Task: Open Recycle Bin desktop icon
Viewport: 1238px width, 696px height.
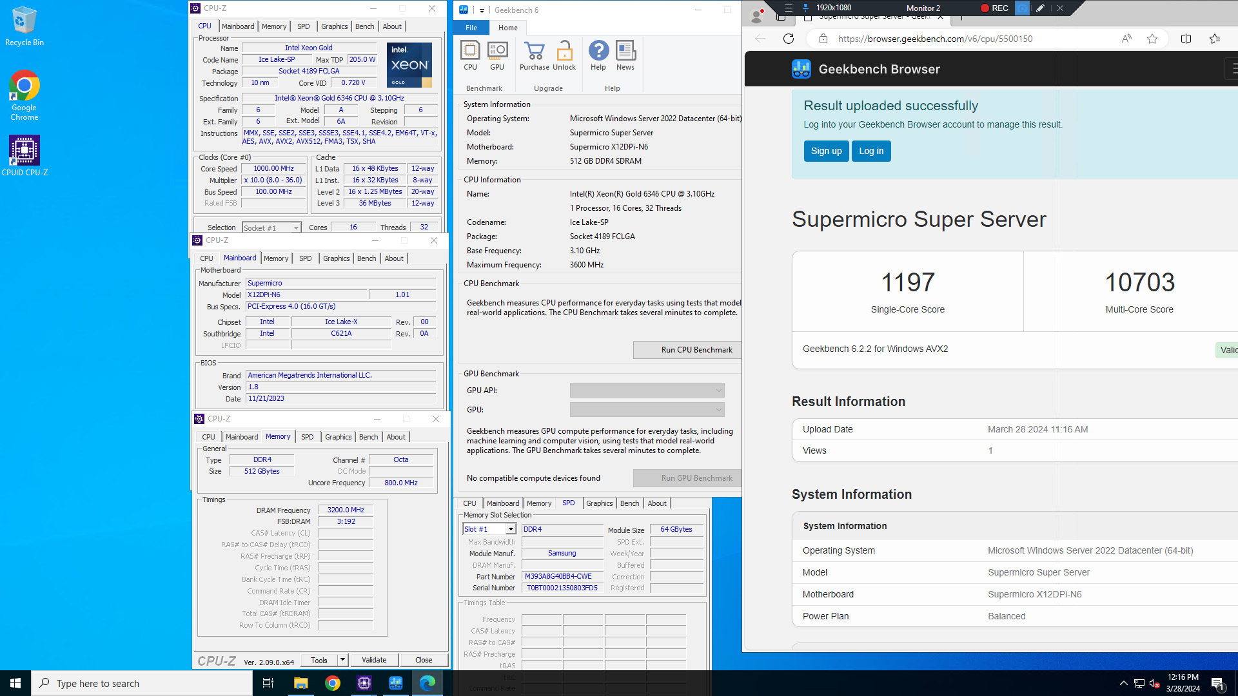Action: coord(24,26)
